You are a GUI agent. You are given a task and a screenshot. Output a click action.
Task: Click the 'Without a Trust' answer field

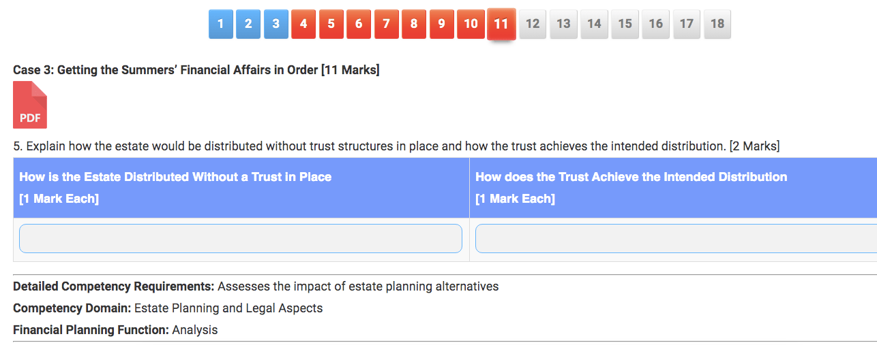click(241, 239)
